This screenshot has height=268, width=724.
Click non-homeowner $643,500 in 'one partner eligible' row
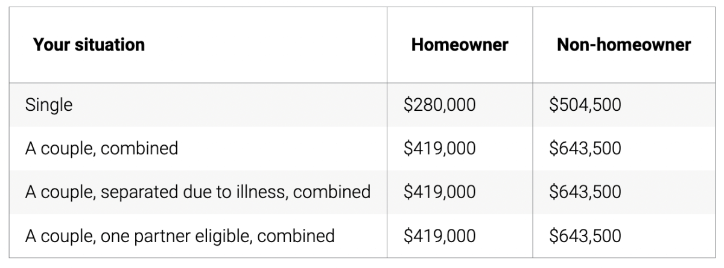[x=585, y=235]
